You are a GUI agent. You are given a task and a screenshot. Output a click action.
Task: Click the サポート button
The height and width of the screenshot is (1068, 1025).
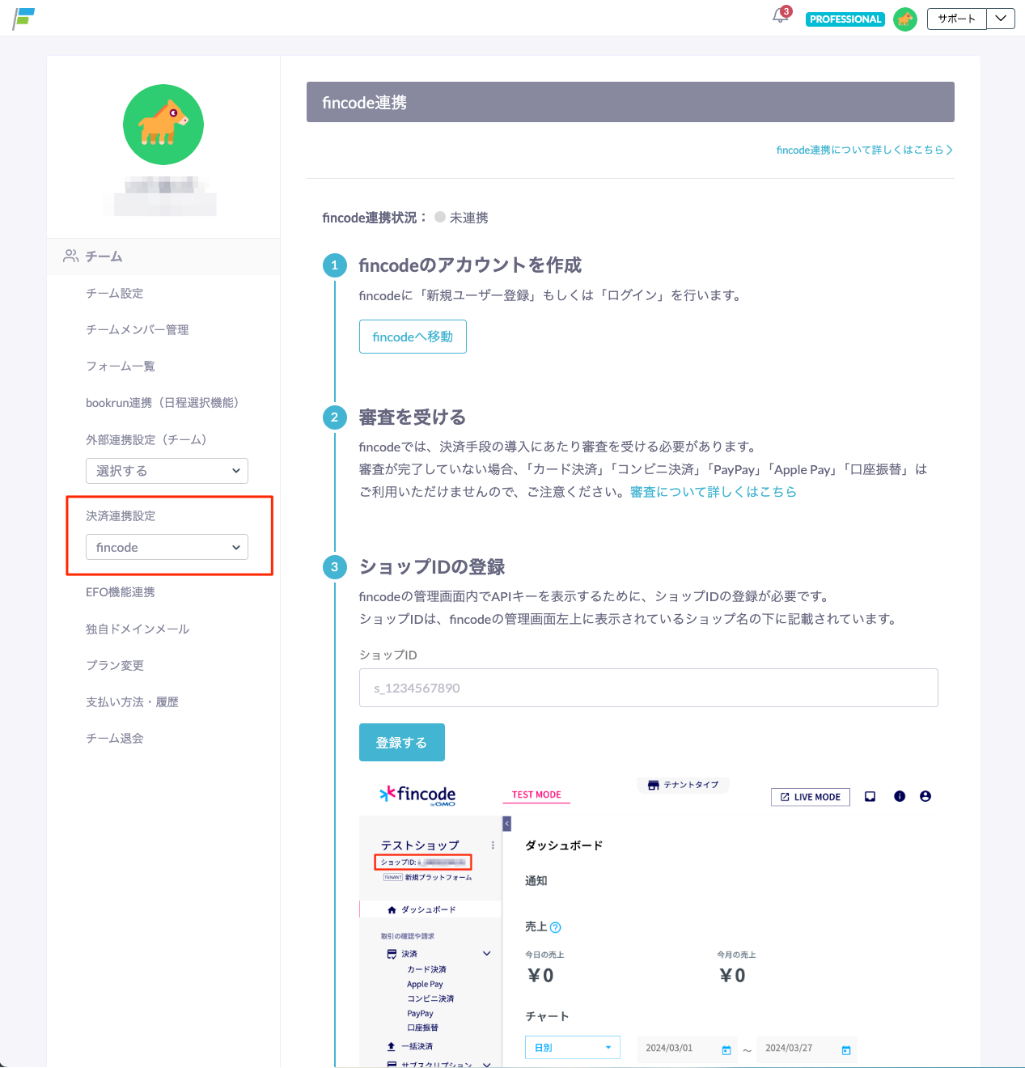pos(957,19)
